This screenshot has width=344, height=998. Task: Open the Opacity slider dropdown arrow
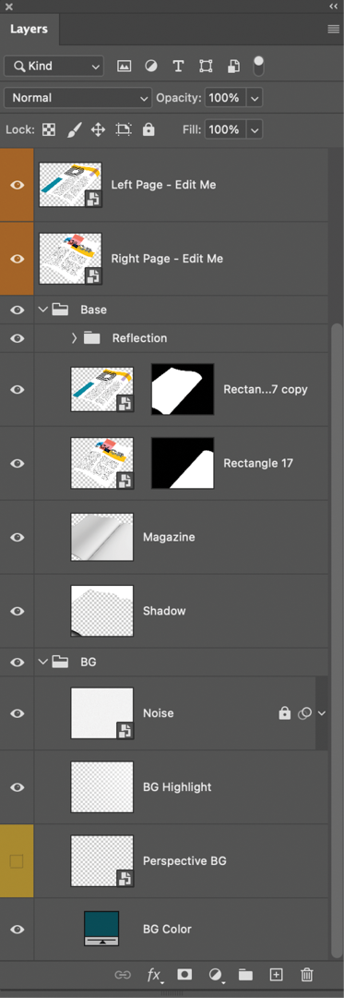click(255, 98)
